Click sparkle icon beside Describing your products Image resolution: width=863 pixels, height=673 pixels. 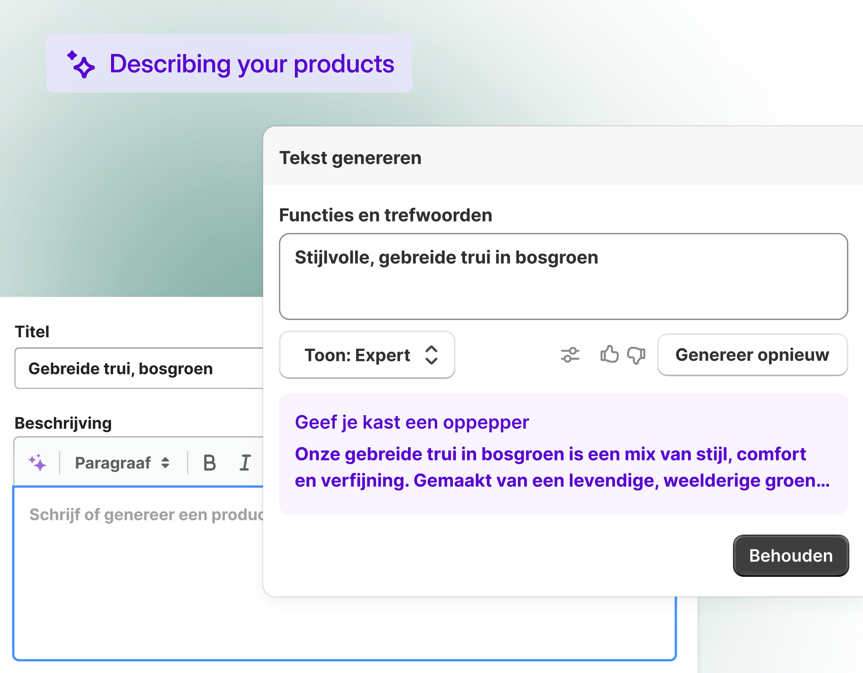coord(82,64)
